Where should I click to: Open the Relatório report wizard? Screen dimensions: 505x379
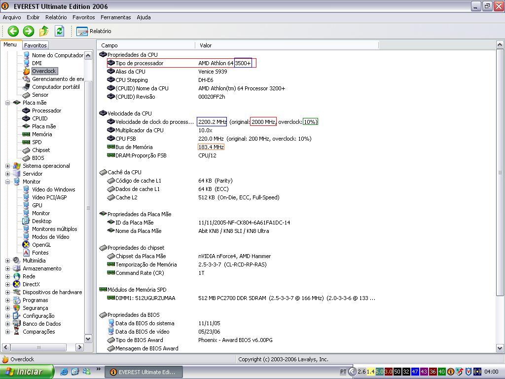(94, 31)
